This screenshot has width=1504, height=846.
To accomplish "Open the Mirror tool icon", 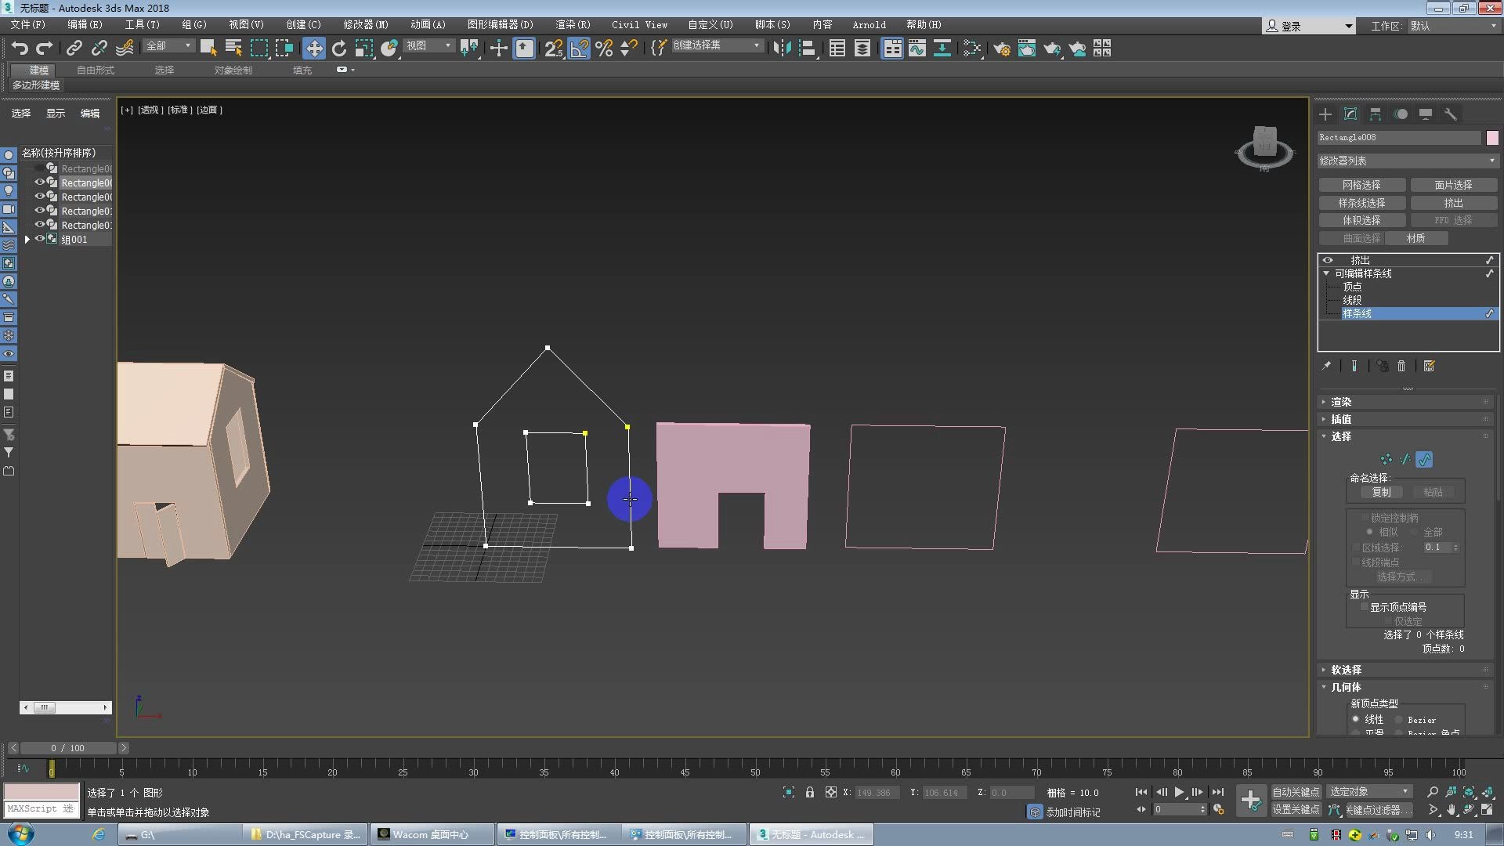I will 779,48.
